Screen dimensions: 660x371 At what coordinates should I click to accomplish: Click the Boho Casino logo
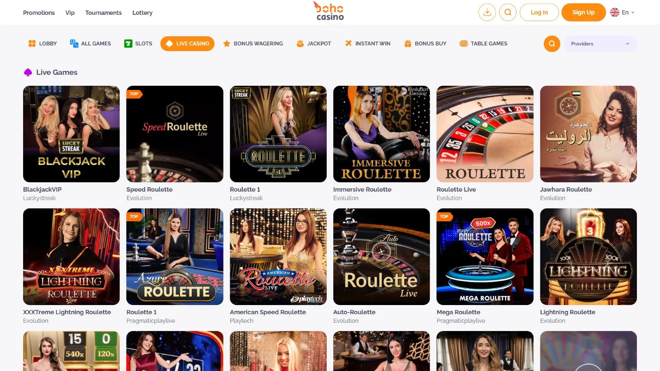pyautogui.click(x=330, y=11)
